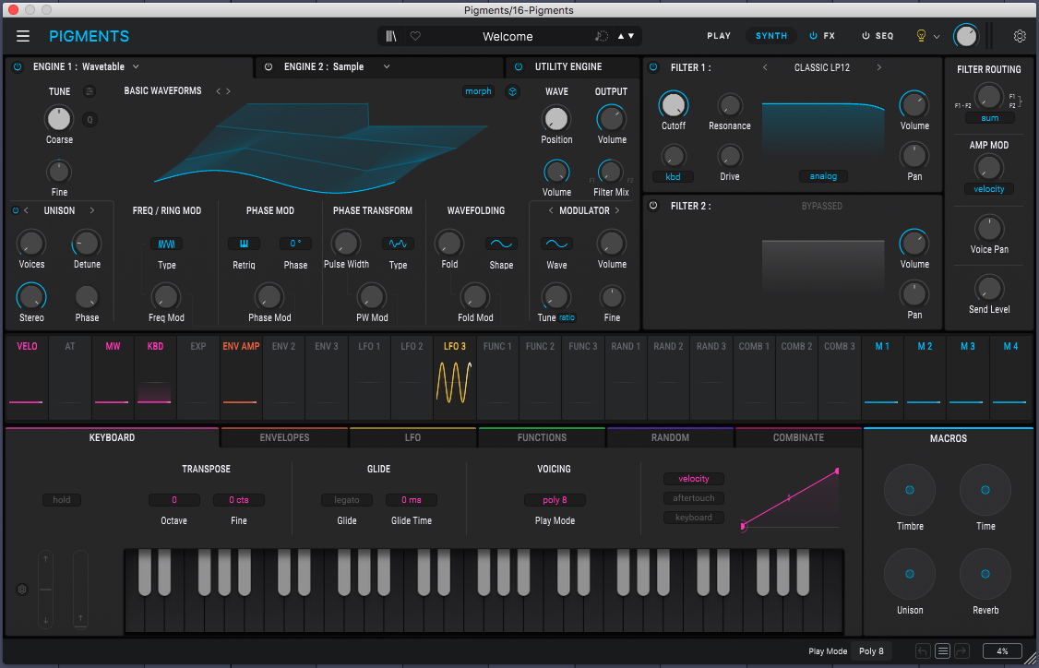The height and width of the screenshot is (668, 1039).
Task: Open the COMBINATE tab
Action: click(x=798, y=437)
